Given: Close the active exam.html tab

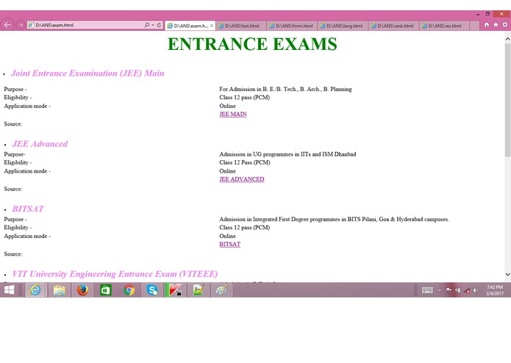Looking at the screenshot, I should [x=212, y=26].
